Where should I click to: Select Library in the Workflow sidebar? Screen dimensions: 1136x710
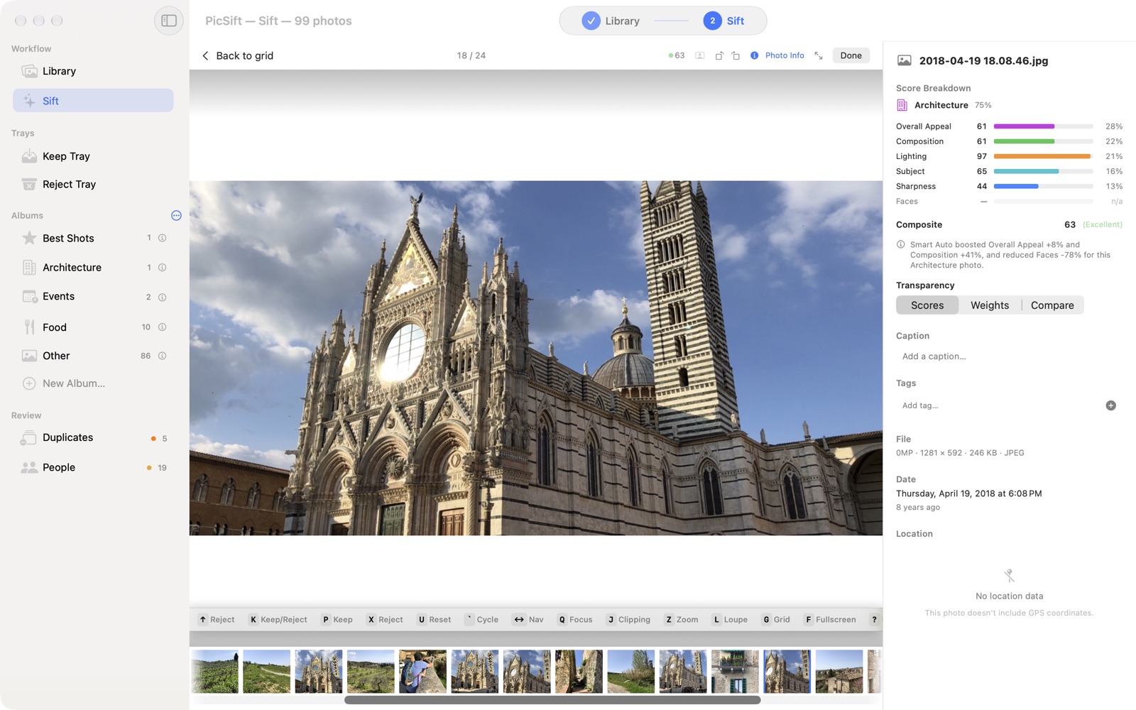pyautogui.click(x=93, y=71)
